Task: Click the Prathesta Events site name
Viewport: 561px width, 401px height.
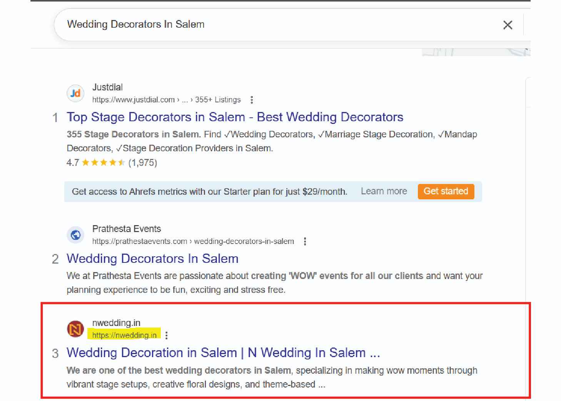Action: 127,229
